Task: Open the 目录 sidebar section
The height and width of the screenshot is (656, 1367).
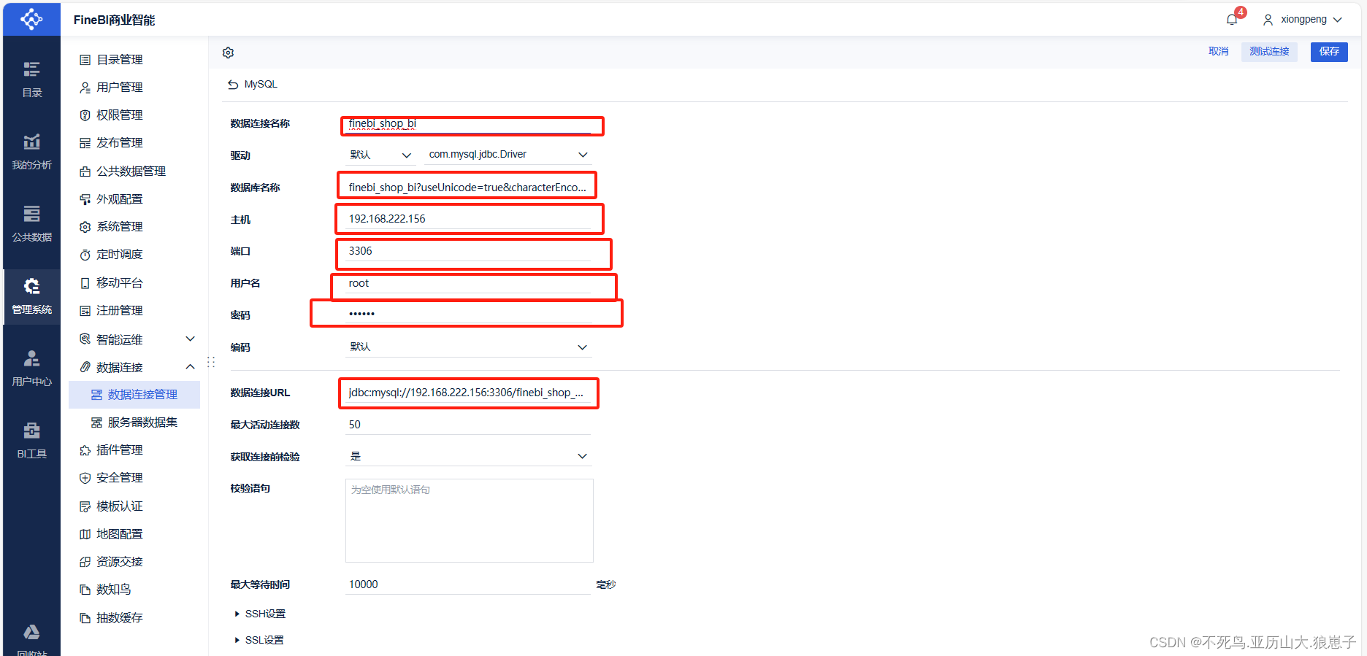Action: [31, 79]
